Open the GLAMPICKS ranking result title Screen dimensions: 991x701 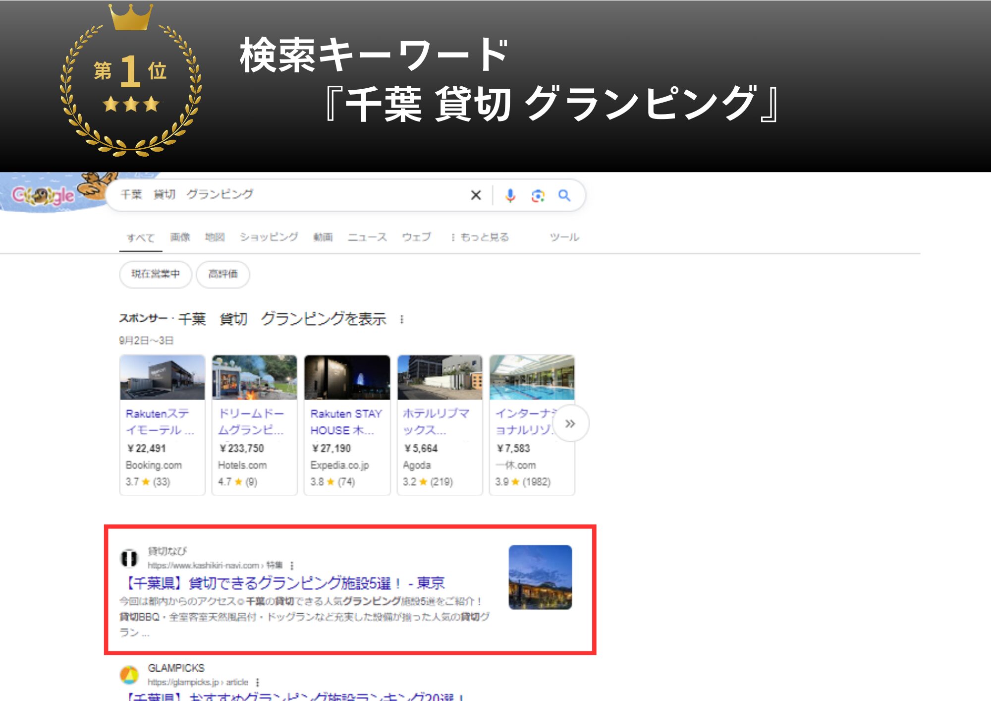tap(293, 696)
